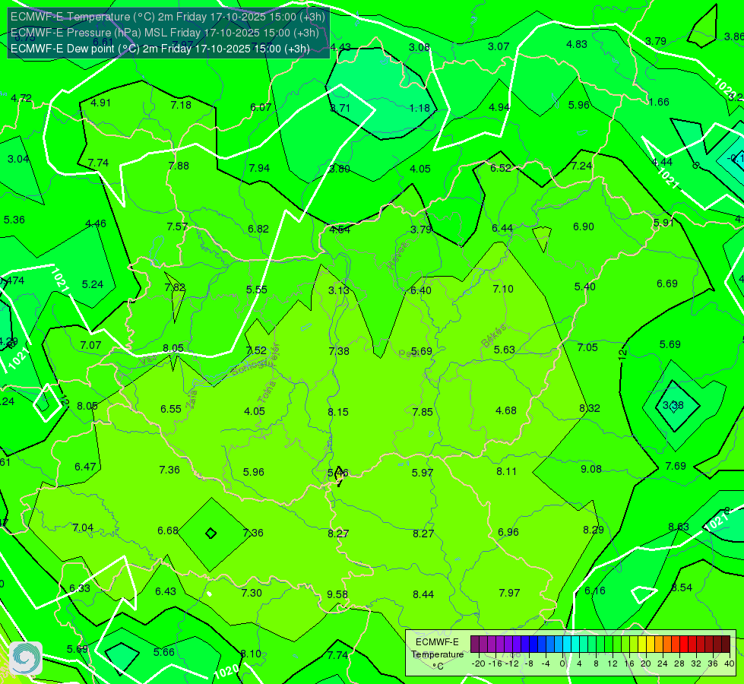Click the grid value 4.68
Screen dimensions: 744x684
506,410
